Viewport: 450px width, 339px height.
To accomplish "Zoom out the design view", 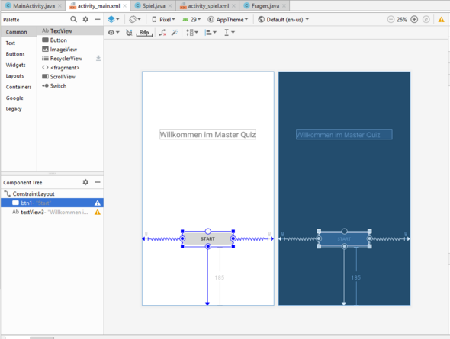I will 391,19.
